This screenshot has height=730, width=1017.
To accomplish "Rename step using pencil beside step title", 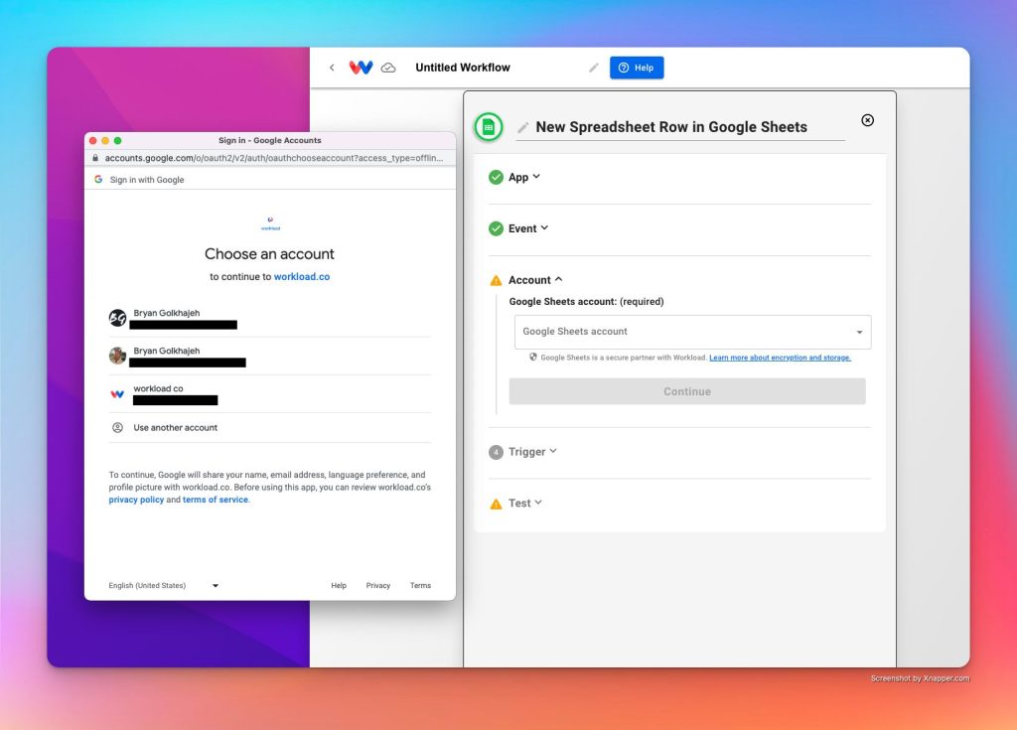I will pos(522,127).
